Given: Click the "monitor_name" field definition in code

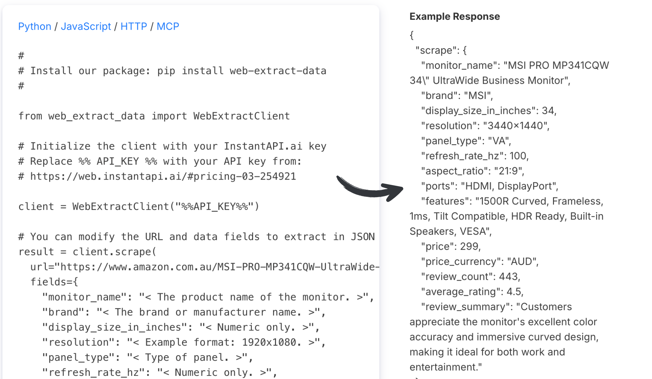Looking at the screenshot, I should (208, 297).
